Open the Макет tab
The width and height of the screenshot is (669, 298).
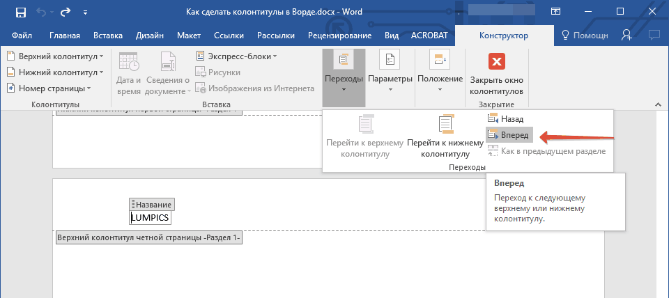click(x=189, y=36)
